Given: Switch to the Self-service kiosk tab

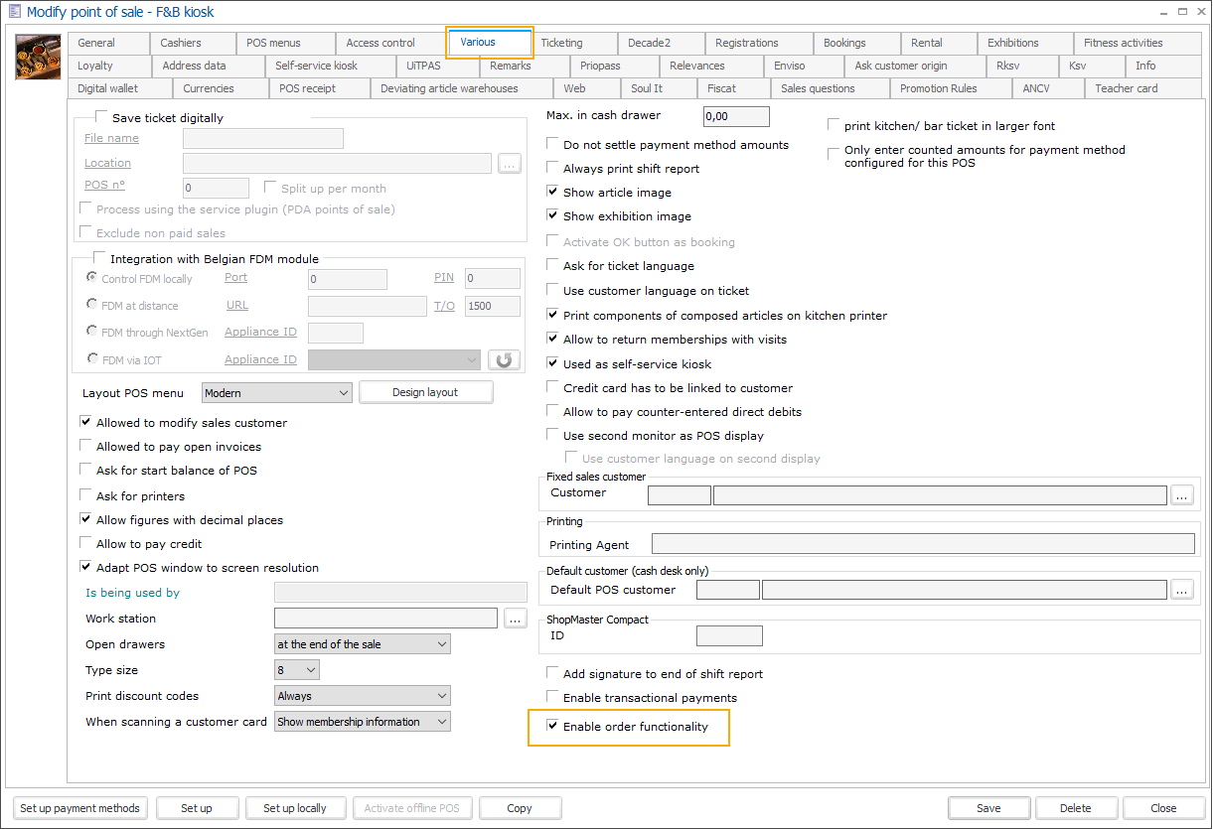Looking at the screenshot, I should [x=316, y=66].
